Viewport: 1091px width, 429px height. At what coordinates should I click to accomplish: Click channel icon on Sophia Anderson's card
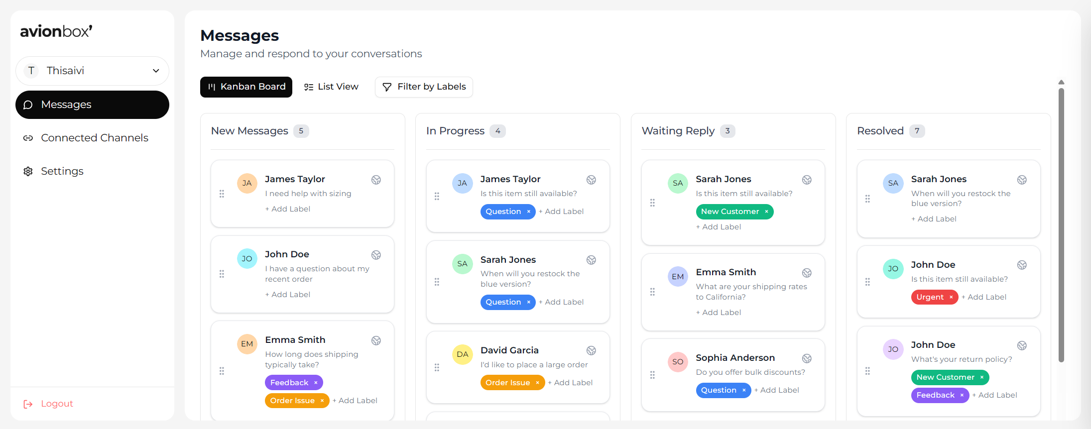click(807, 358)
